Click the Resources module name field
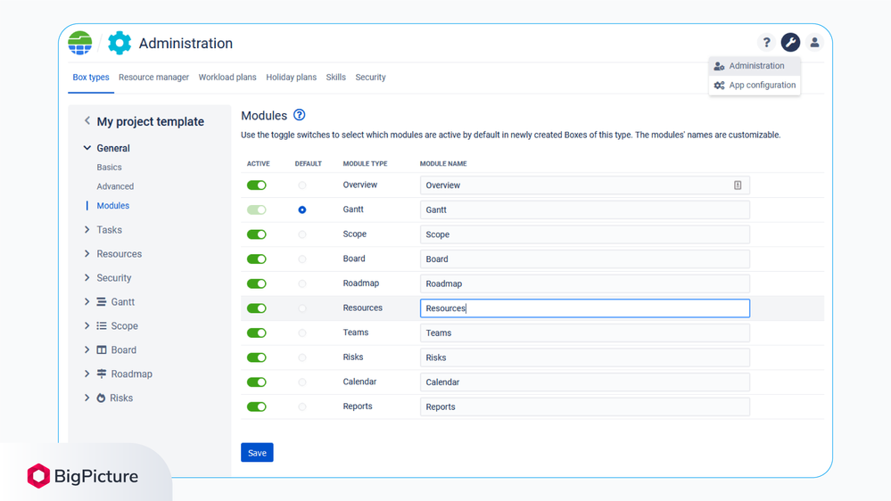This screenshot has height=501, width=891. (585, 308)
